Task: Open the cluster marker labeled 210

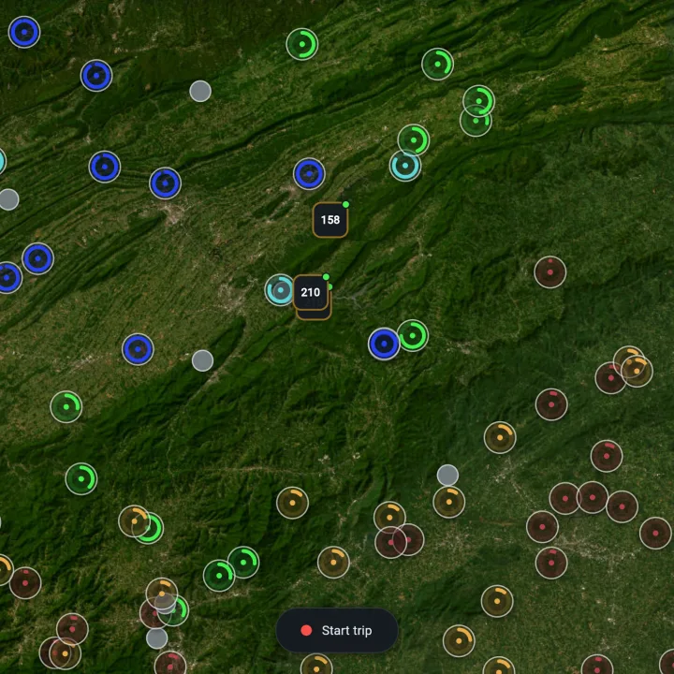Action: 311,292
